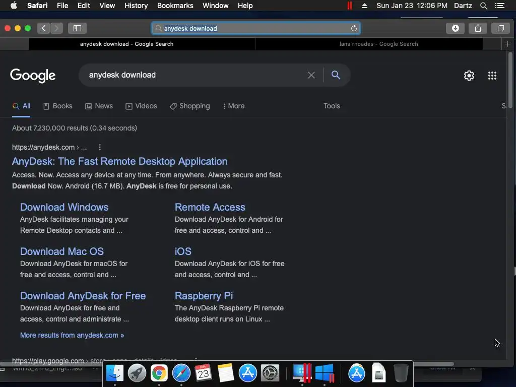
Task: Go forward with the Safari forward arrow
Action: pyautogui.click(x=56, y=28)
